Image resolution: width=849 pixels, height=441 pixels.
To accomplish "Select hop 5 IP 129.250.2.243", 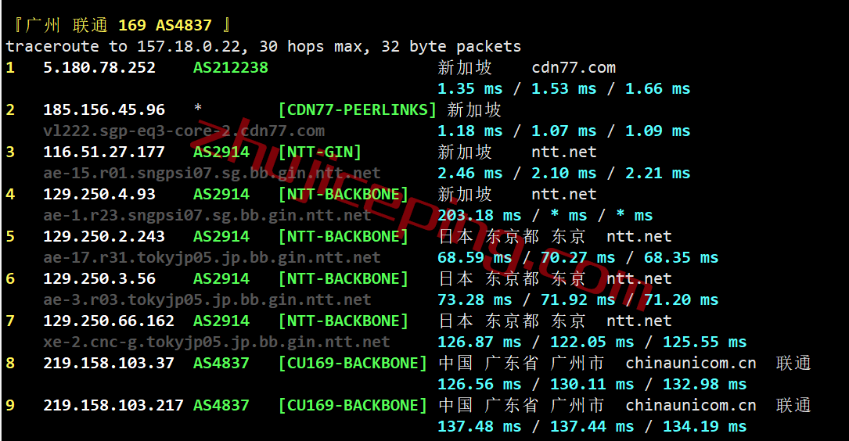I will [104, 236].
